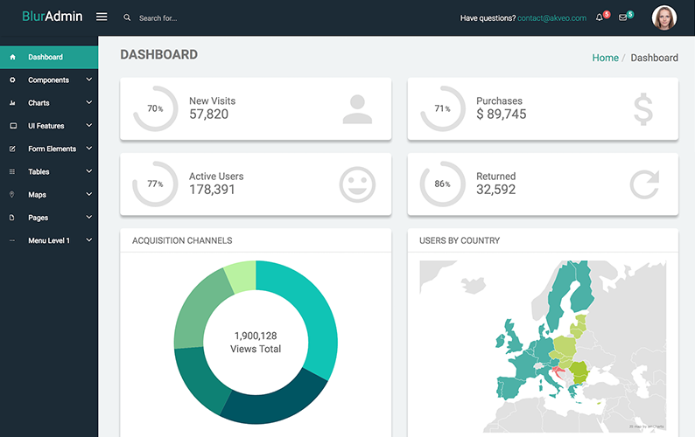Click the New Visits person icon

357,109
